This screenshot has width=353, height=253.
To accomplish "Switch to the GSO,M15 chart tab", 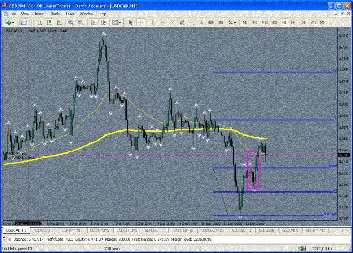I will [x=290, y=230].
